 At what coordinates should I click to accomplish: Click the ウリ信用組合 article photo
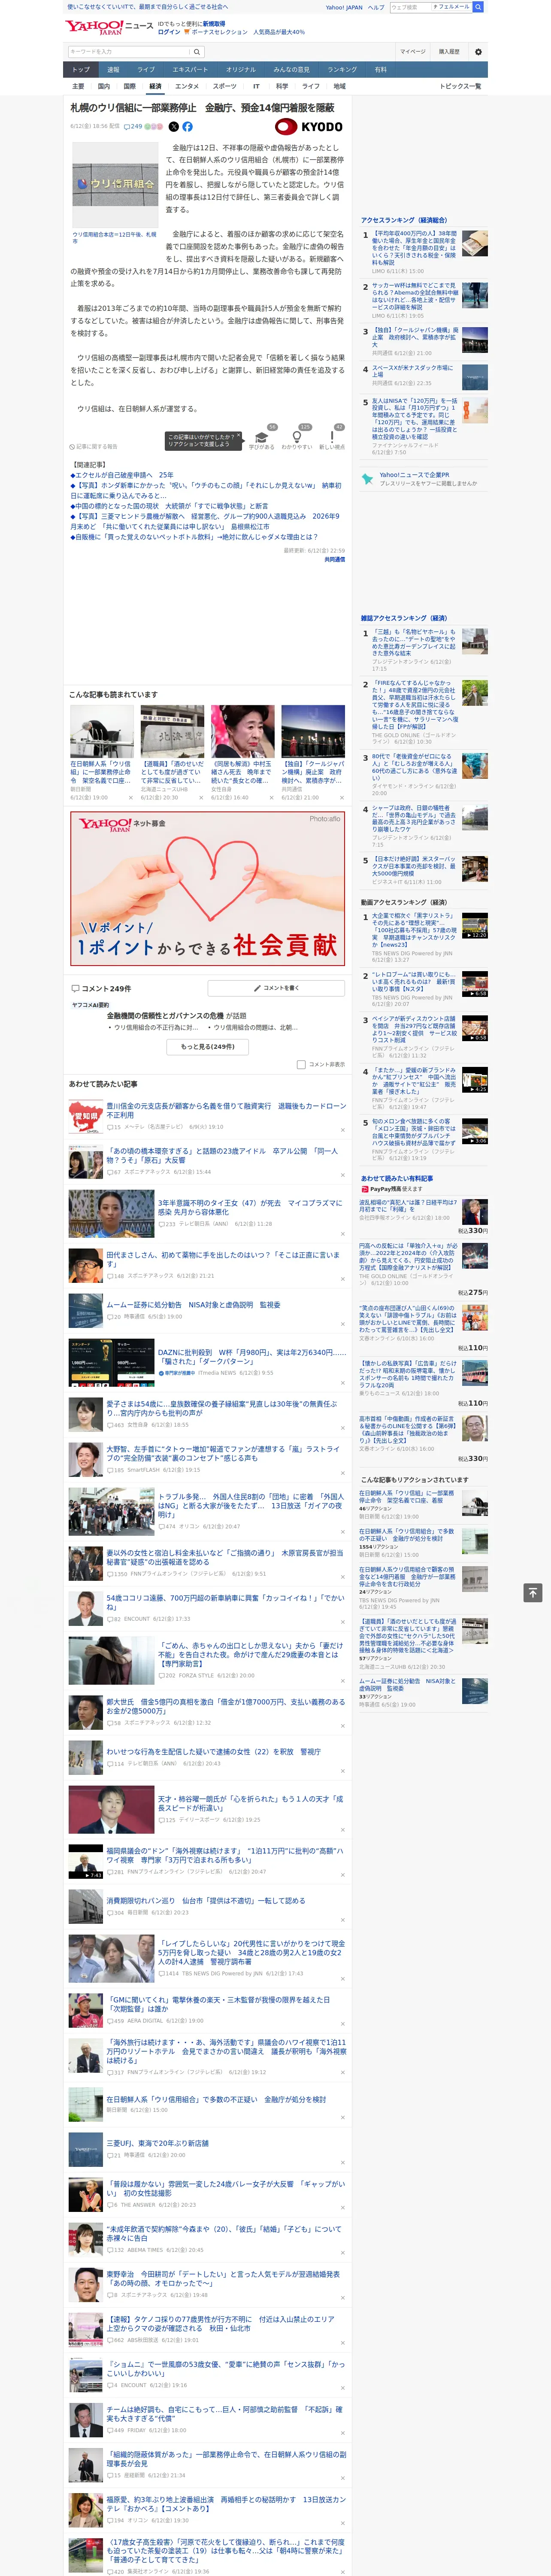(116, 185)
